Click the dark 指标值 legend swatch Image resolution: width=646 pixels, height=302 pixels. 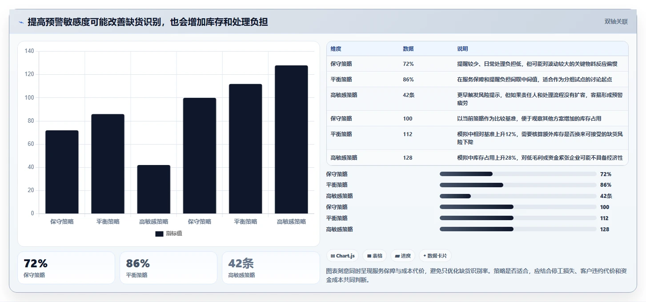coord(159,234)
